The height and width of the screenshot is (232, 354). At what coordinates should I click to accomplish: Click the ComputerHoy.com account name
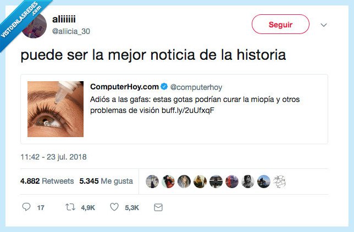coord(124,87)
